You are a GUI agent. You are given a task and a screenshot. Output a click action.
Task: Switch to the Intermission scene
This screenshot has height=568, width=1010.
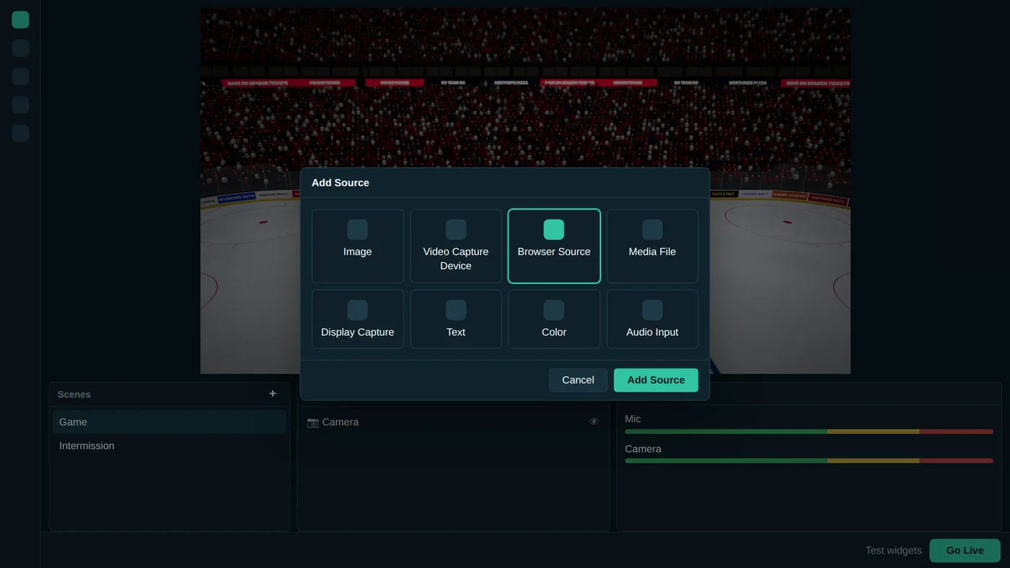170,445
